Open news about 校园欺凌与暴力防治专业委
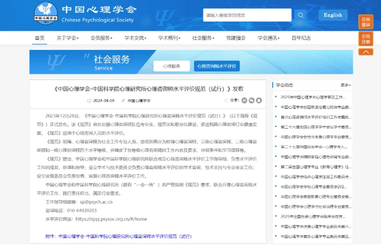The height and width of the screenshot is (248, 381). [x=316, y=107]
